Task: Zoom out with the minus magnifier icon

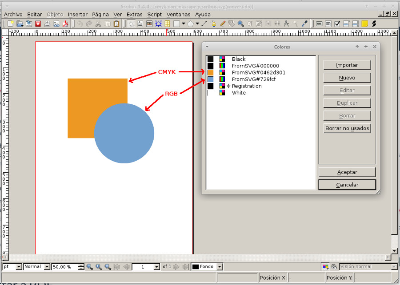Action: [x=89, y=267]
